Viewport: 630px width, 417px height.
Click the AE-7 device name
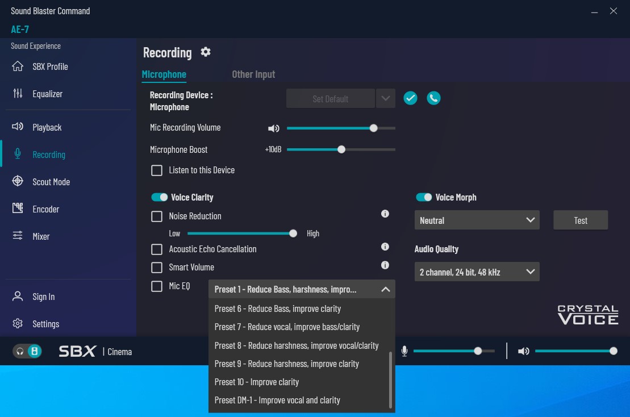20,30
